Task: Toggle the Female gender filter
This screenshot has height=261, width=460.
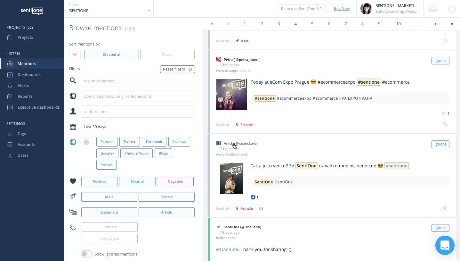Action: [x=166, y=197]
